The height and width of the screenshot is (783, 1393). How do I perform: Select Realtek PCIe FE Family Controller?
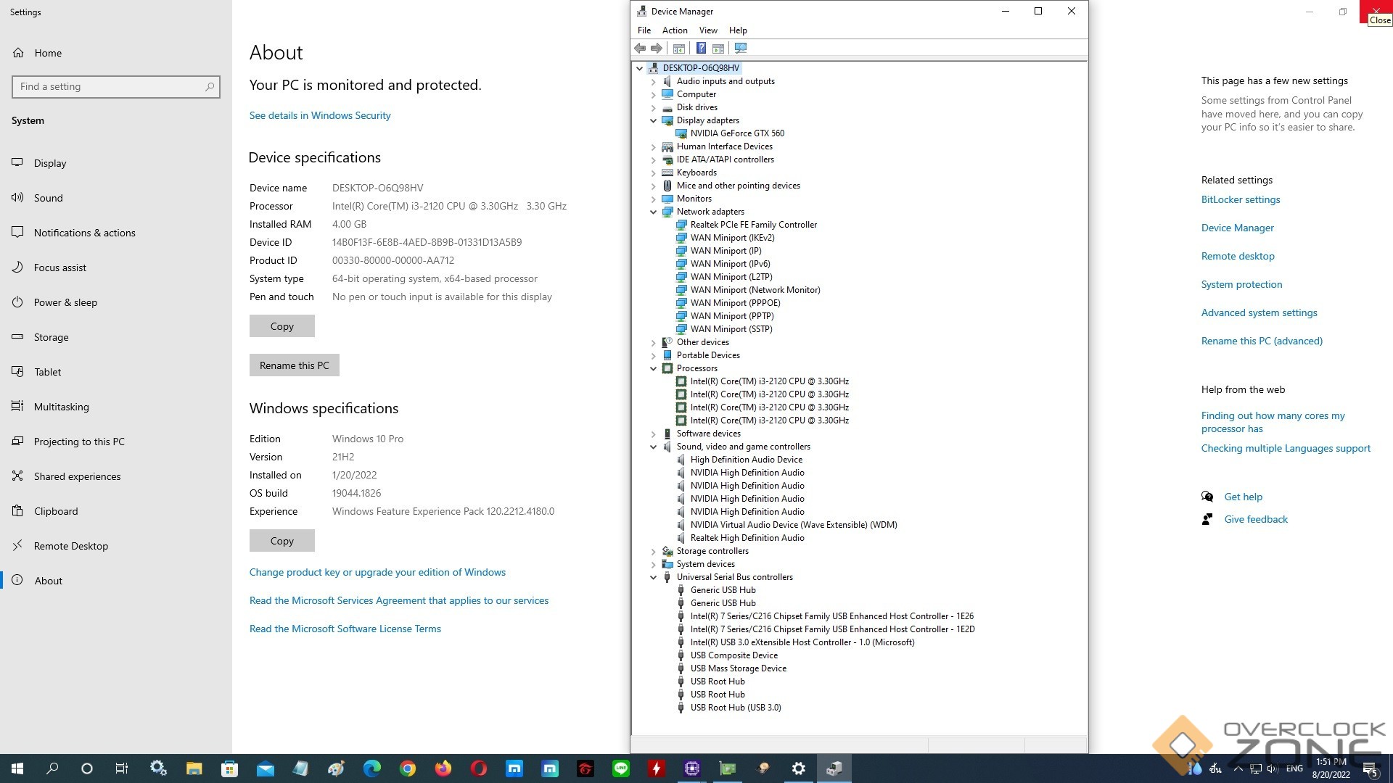pos(753,225)
